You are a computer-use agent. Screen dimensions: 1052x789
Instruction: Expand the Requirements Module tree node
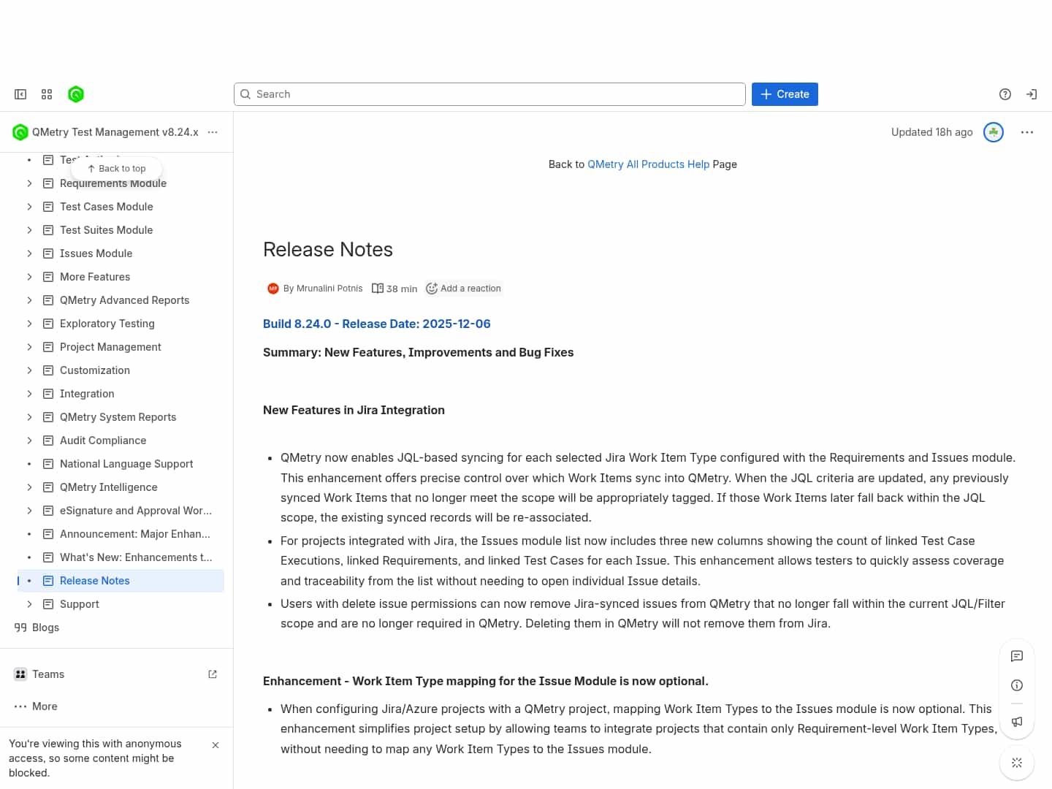(x=29, y=183)
